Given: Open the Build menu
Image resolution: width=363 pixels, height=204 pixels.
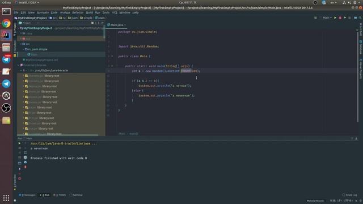Looking at the screenshot, I should click(x=90, y=12).
